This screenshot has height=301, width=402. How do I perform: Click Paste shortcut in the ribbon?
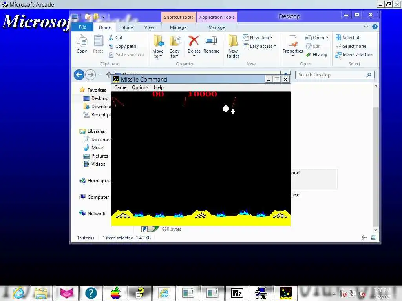point(126,55)
